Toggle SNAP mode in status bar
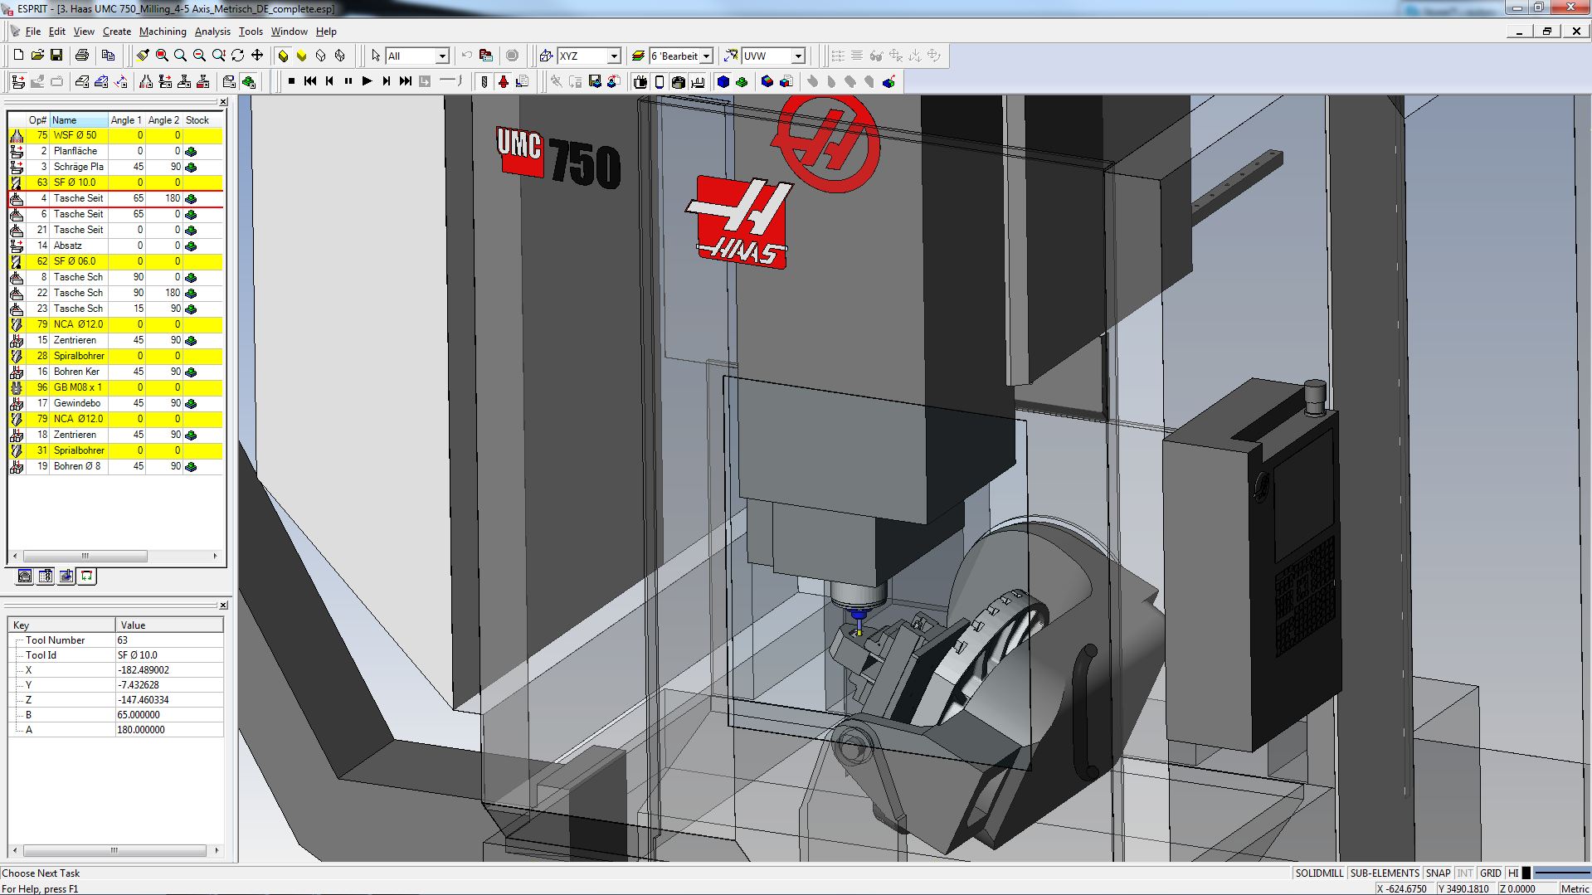The width and height of the screenshot is (1592, 895). 1438,873
